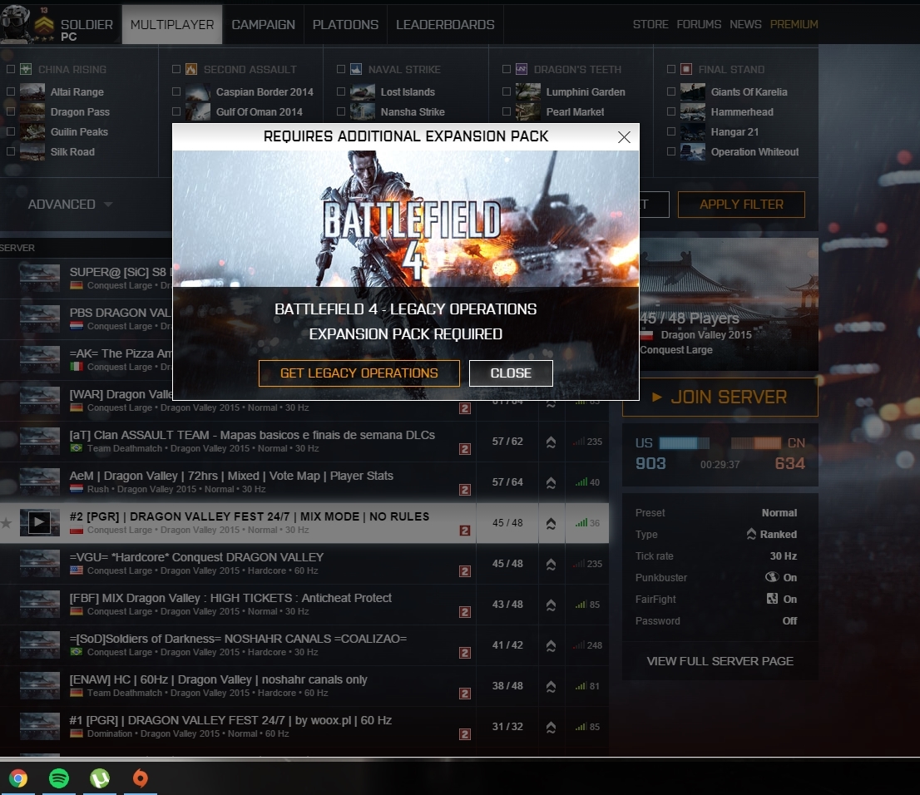Favorite the #2 [PGR] server with star
The image size is (920, 795).
click(7, 522)
